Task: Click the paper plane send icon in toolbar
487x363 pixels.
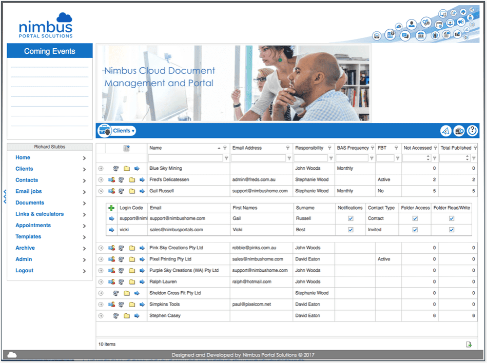Action: tap(446, 131)
